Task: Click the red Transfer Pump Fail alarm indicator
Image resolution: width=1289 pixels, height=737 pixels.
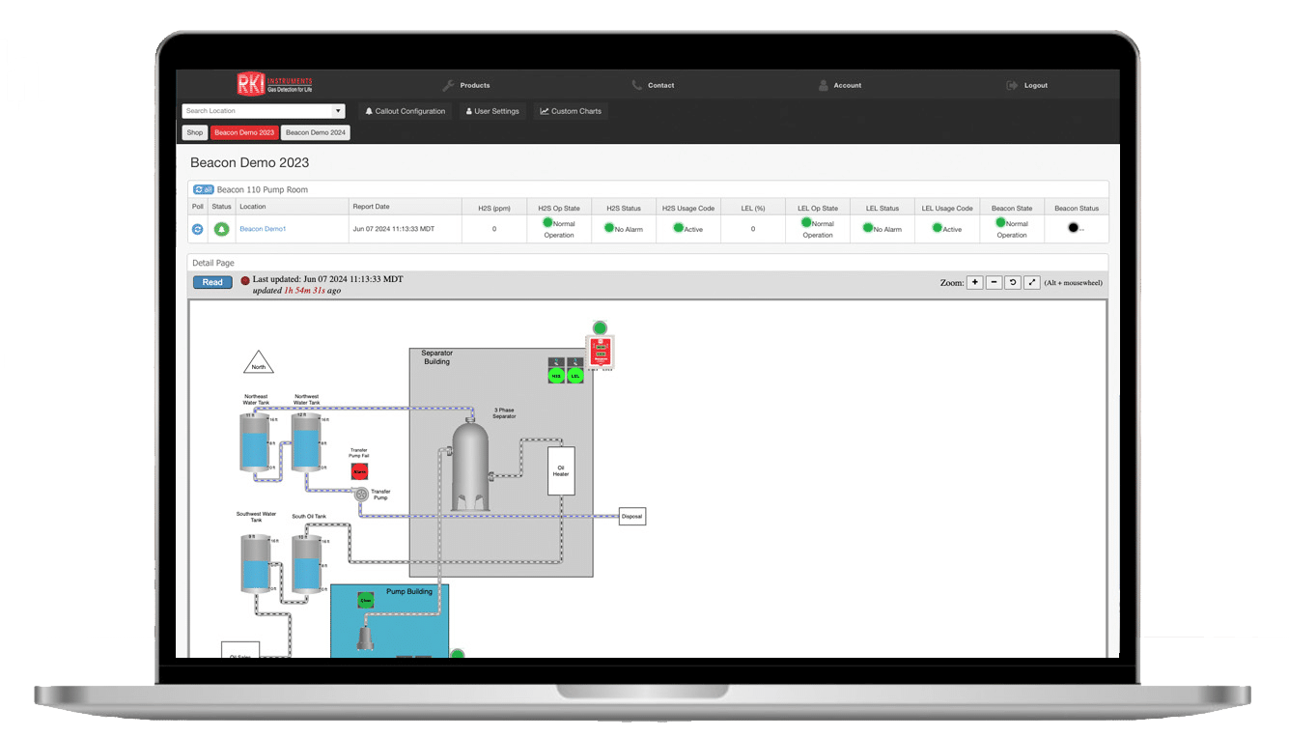Action: click(359, 471)
